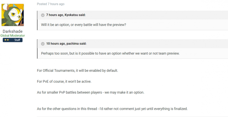This screenshot has height=117, width=228.
Task: Click the Global Moderator group label
Action: (x=13, y=36)
